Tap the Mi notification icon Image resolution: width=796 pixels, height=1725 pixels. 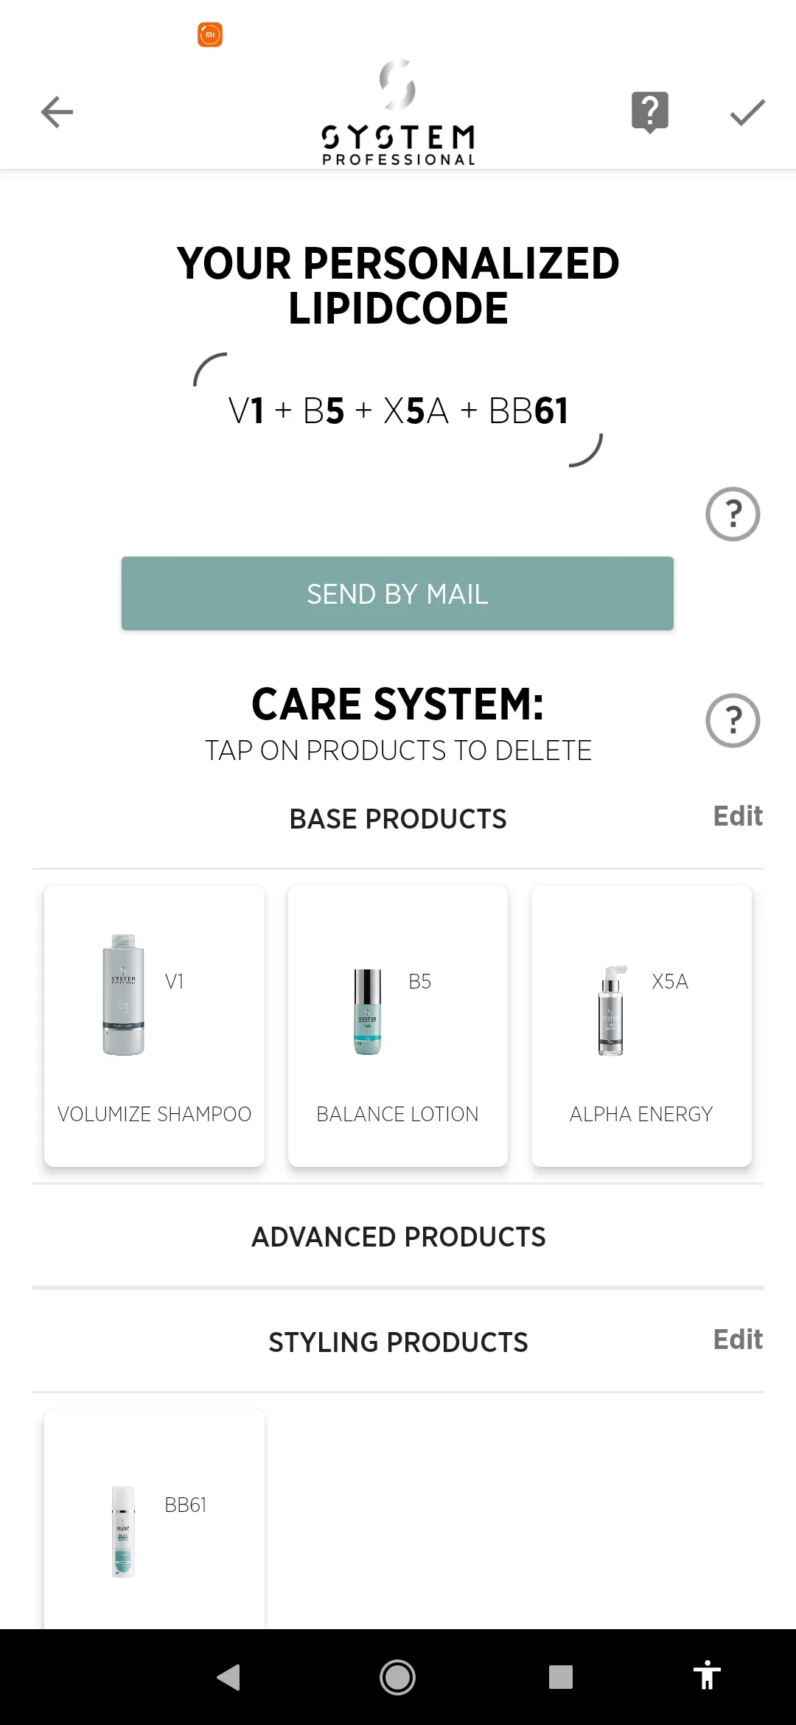click(210, 35)
